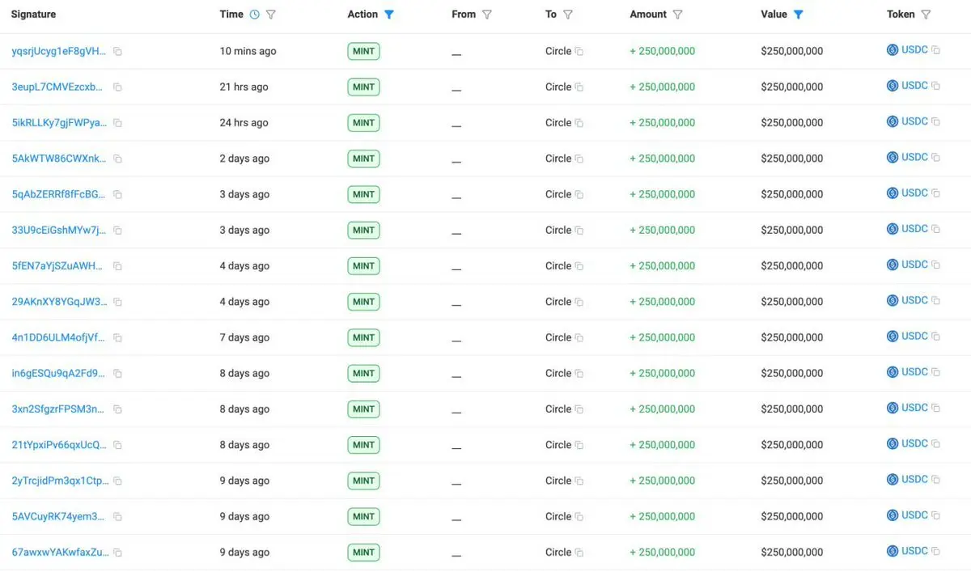Copy signature 4n1DD6ULM4ofjVf...
Screen dimensions: 971x572
(117, 338)
